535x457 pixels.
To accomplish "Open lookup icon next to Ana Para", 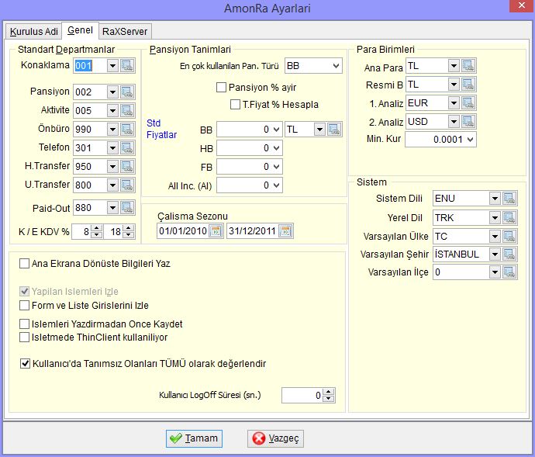I will 468,66.
